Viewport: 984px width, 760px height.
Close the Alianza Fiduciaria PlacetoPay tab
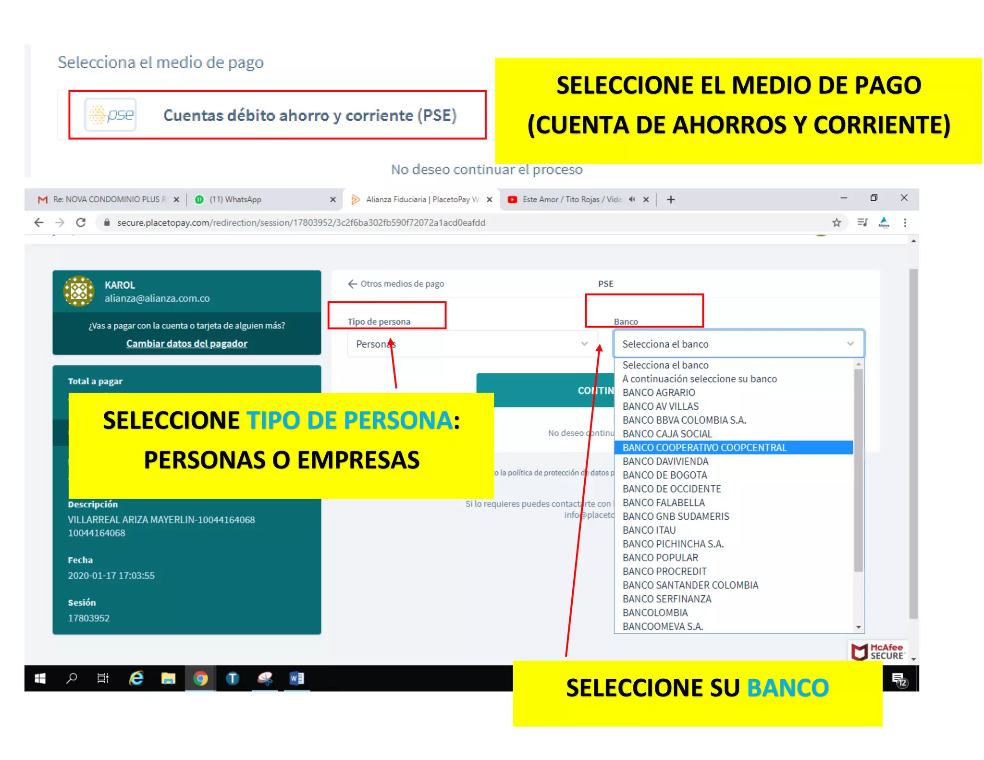489,199
